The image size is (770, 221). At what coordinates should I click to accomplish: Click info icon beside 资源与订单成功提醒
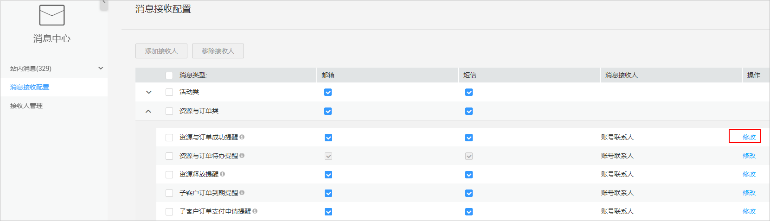242,137
